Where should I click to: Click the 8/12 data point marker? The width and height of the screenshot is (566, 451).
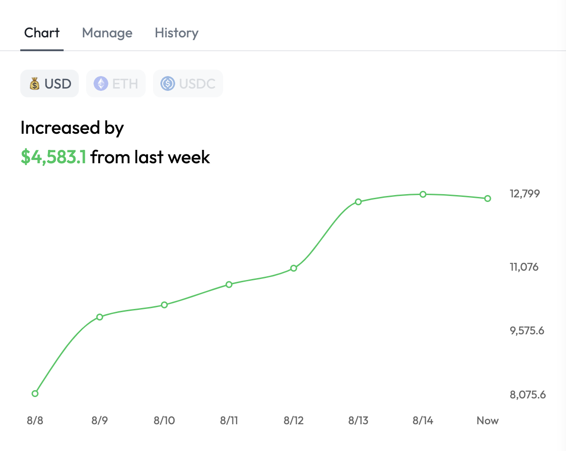pyautogui.click(x=294, y=268)
